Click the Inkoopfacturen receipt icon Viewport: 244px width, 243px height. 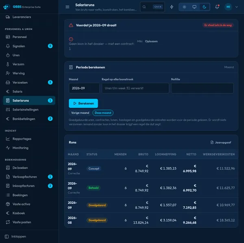click(8, 186)
